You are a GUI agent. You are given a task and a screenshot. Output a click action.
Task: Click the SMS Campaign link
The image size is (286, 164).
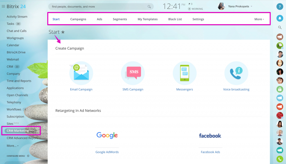pos(133,89)
